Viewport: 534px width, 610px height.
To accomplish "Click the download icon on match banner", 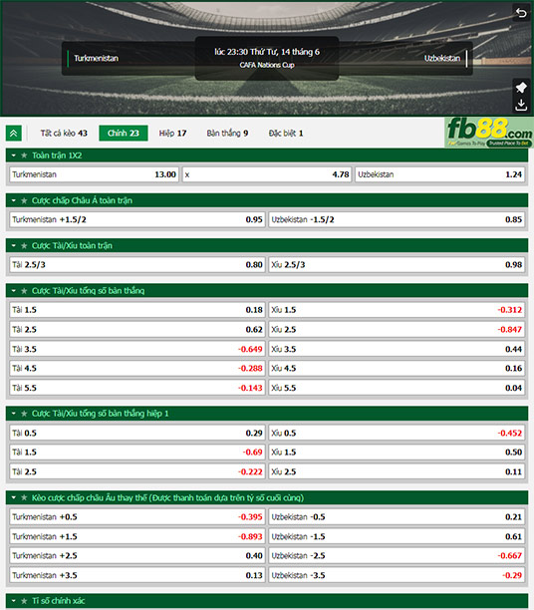I will click(521, 105).
